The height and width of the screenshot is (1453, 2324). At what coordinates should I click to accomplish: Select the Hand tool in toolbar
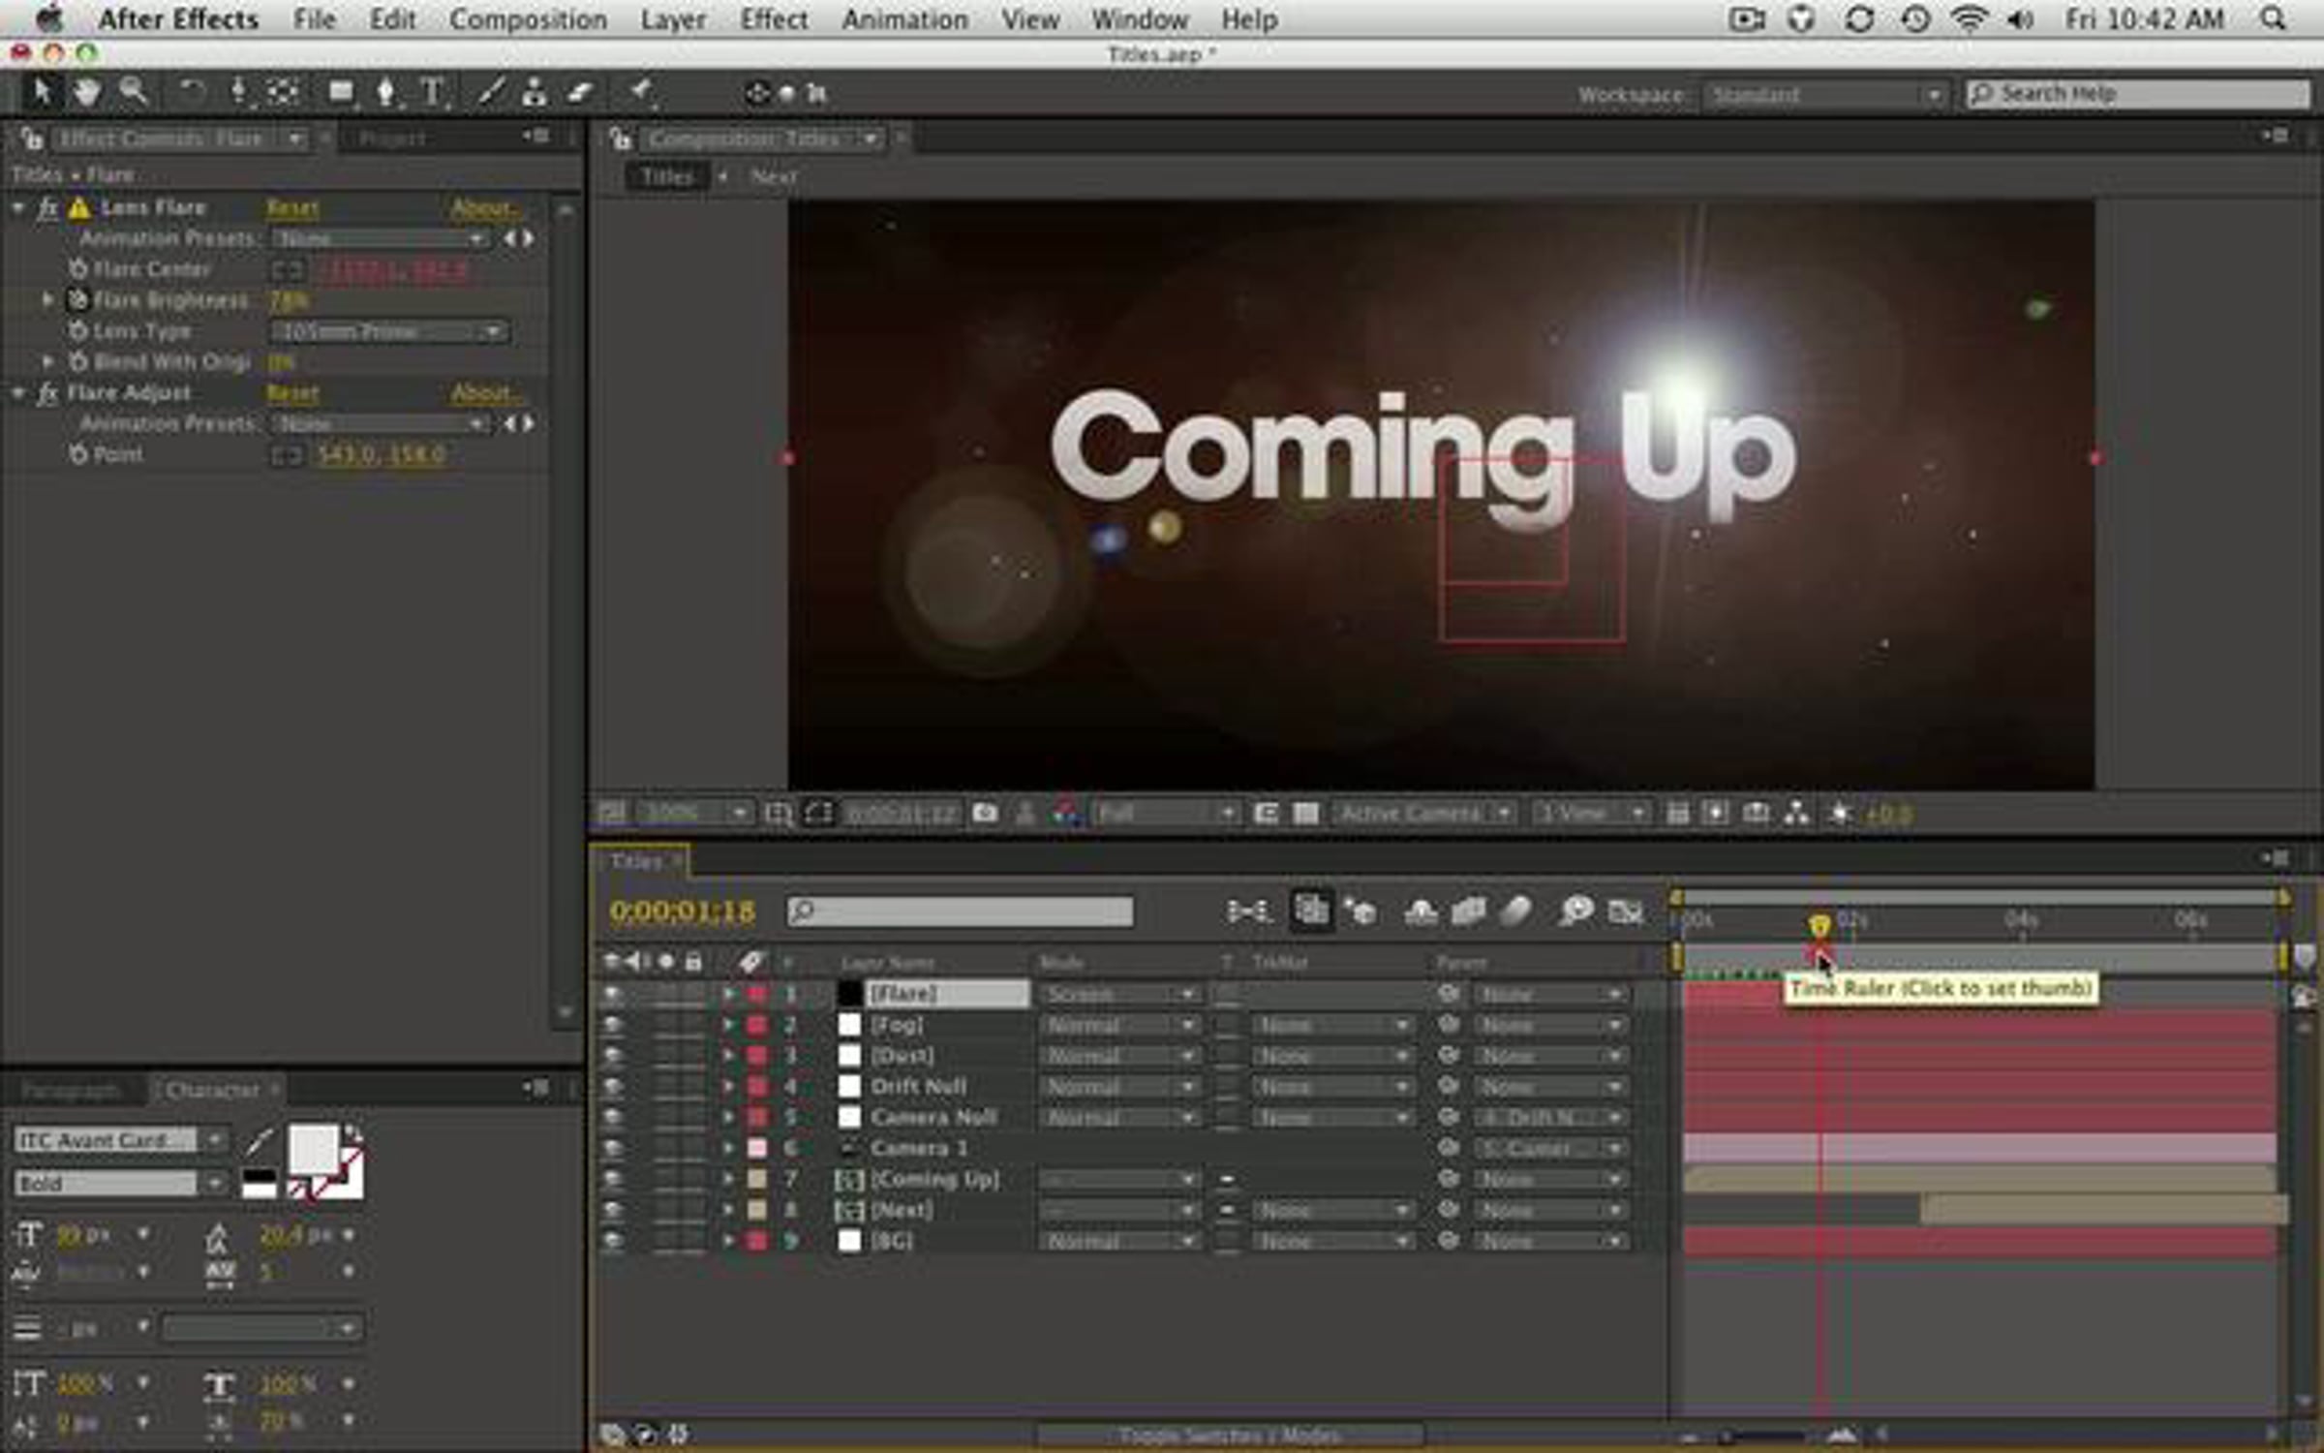coord(87,93)
